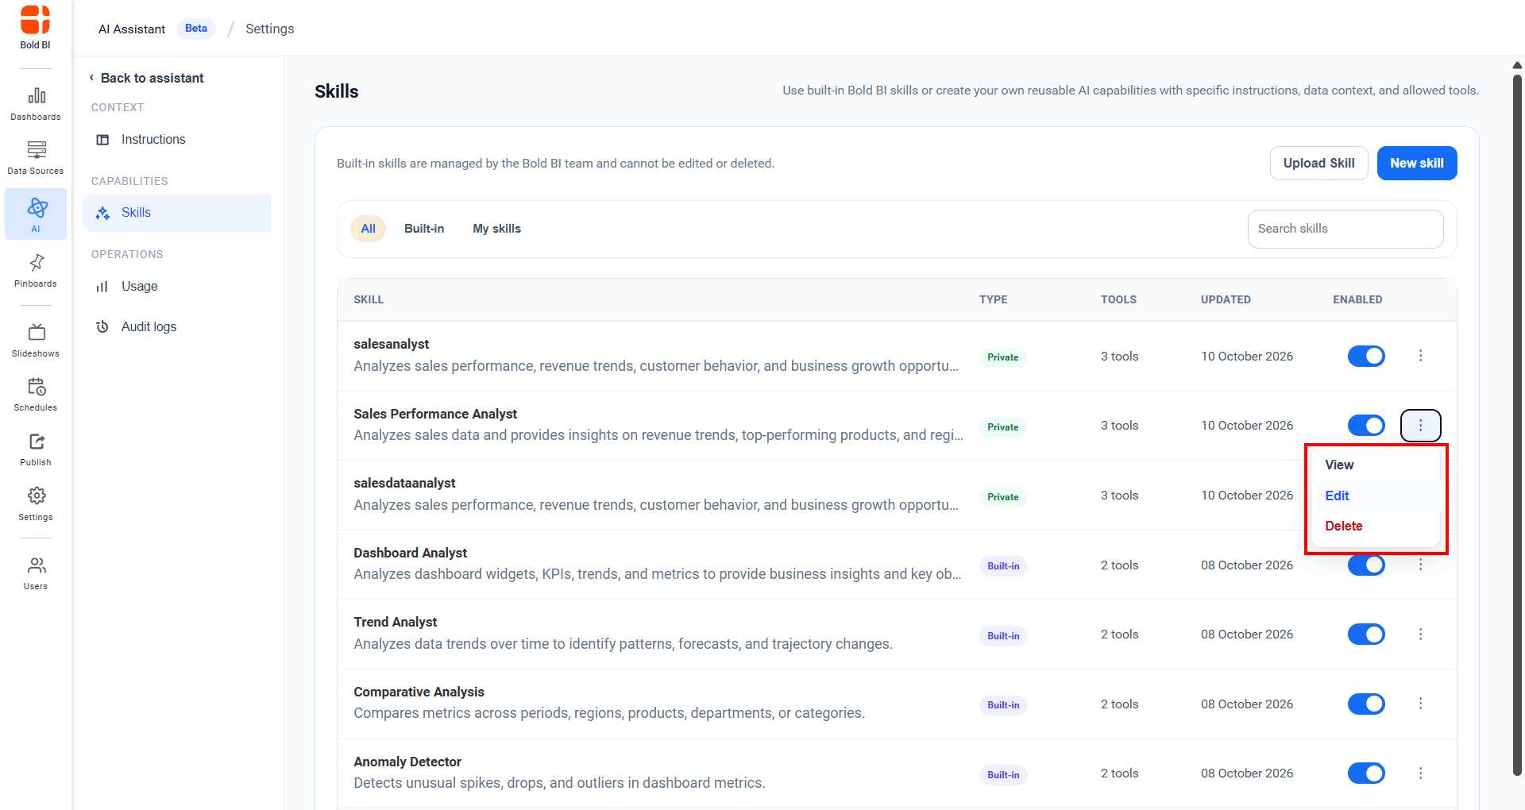
Task: Toggle the Anomaly Detector enabled switch
Action: [1366, 773]
